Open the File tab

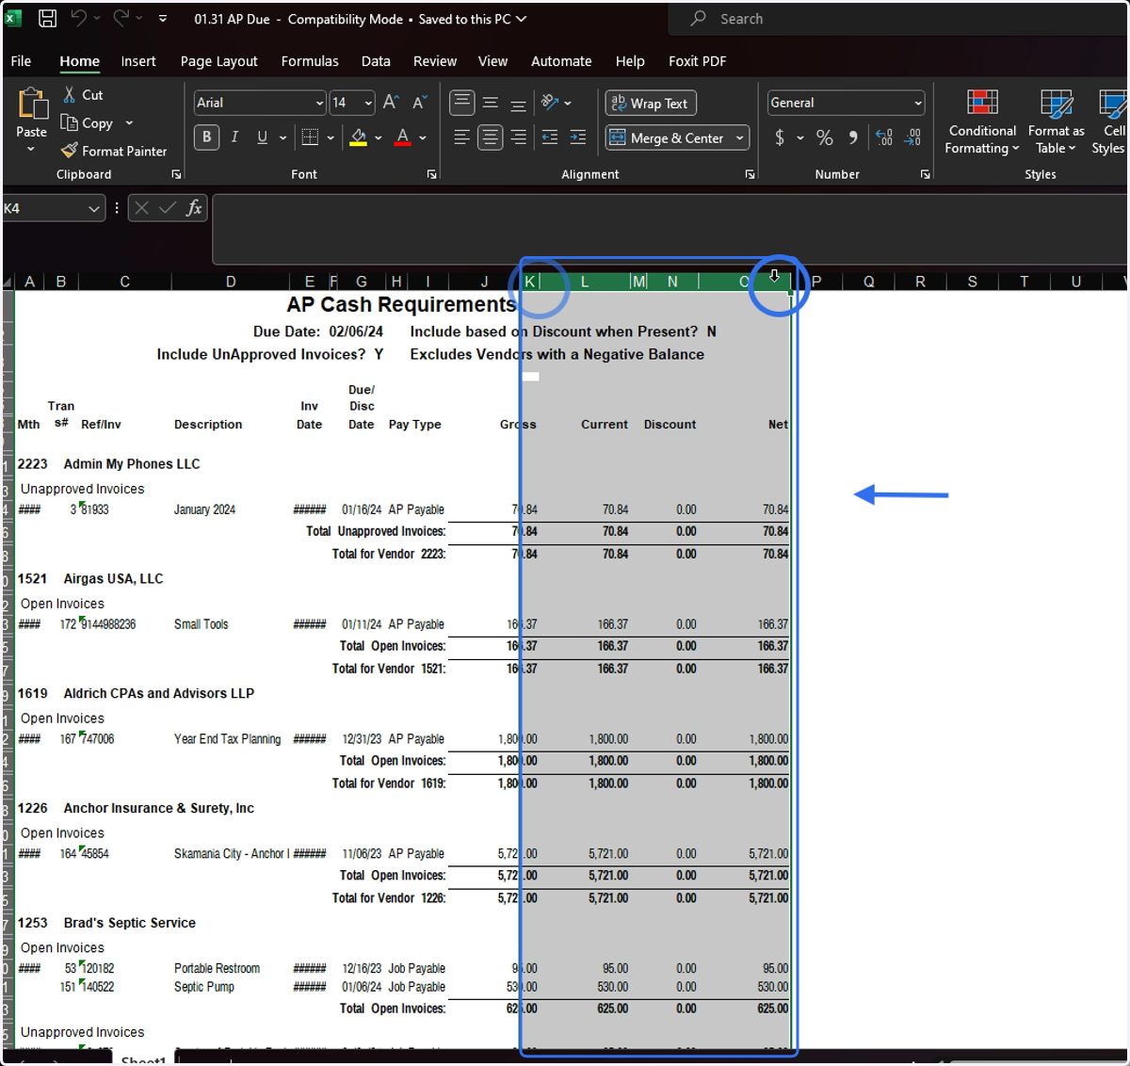pyautogui.click(x=21, y=61)
